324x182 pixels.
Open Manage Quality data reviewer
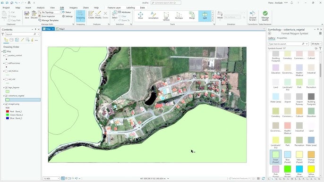click(265, 16)
